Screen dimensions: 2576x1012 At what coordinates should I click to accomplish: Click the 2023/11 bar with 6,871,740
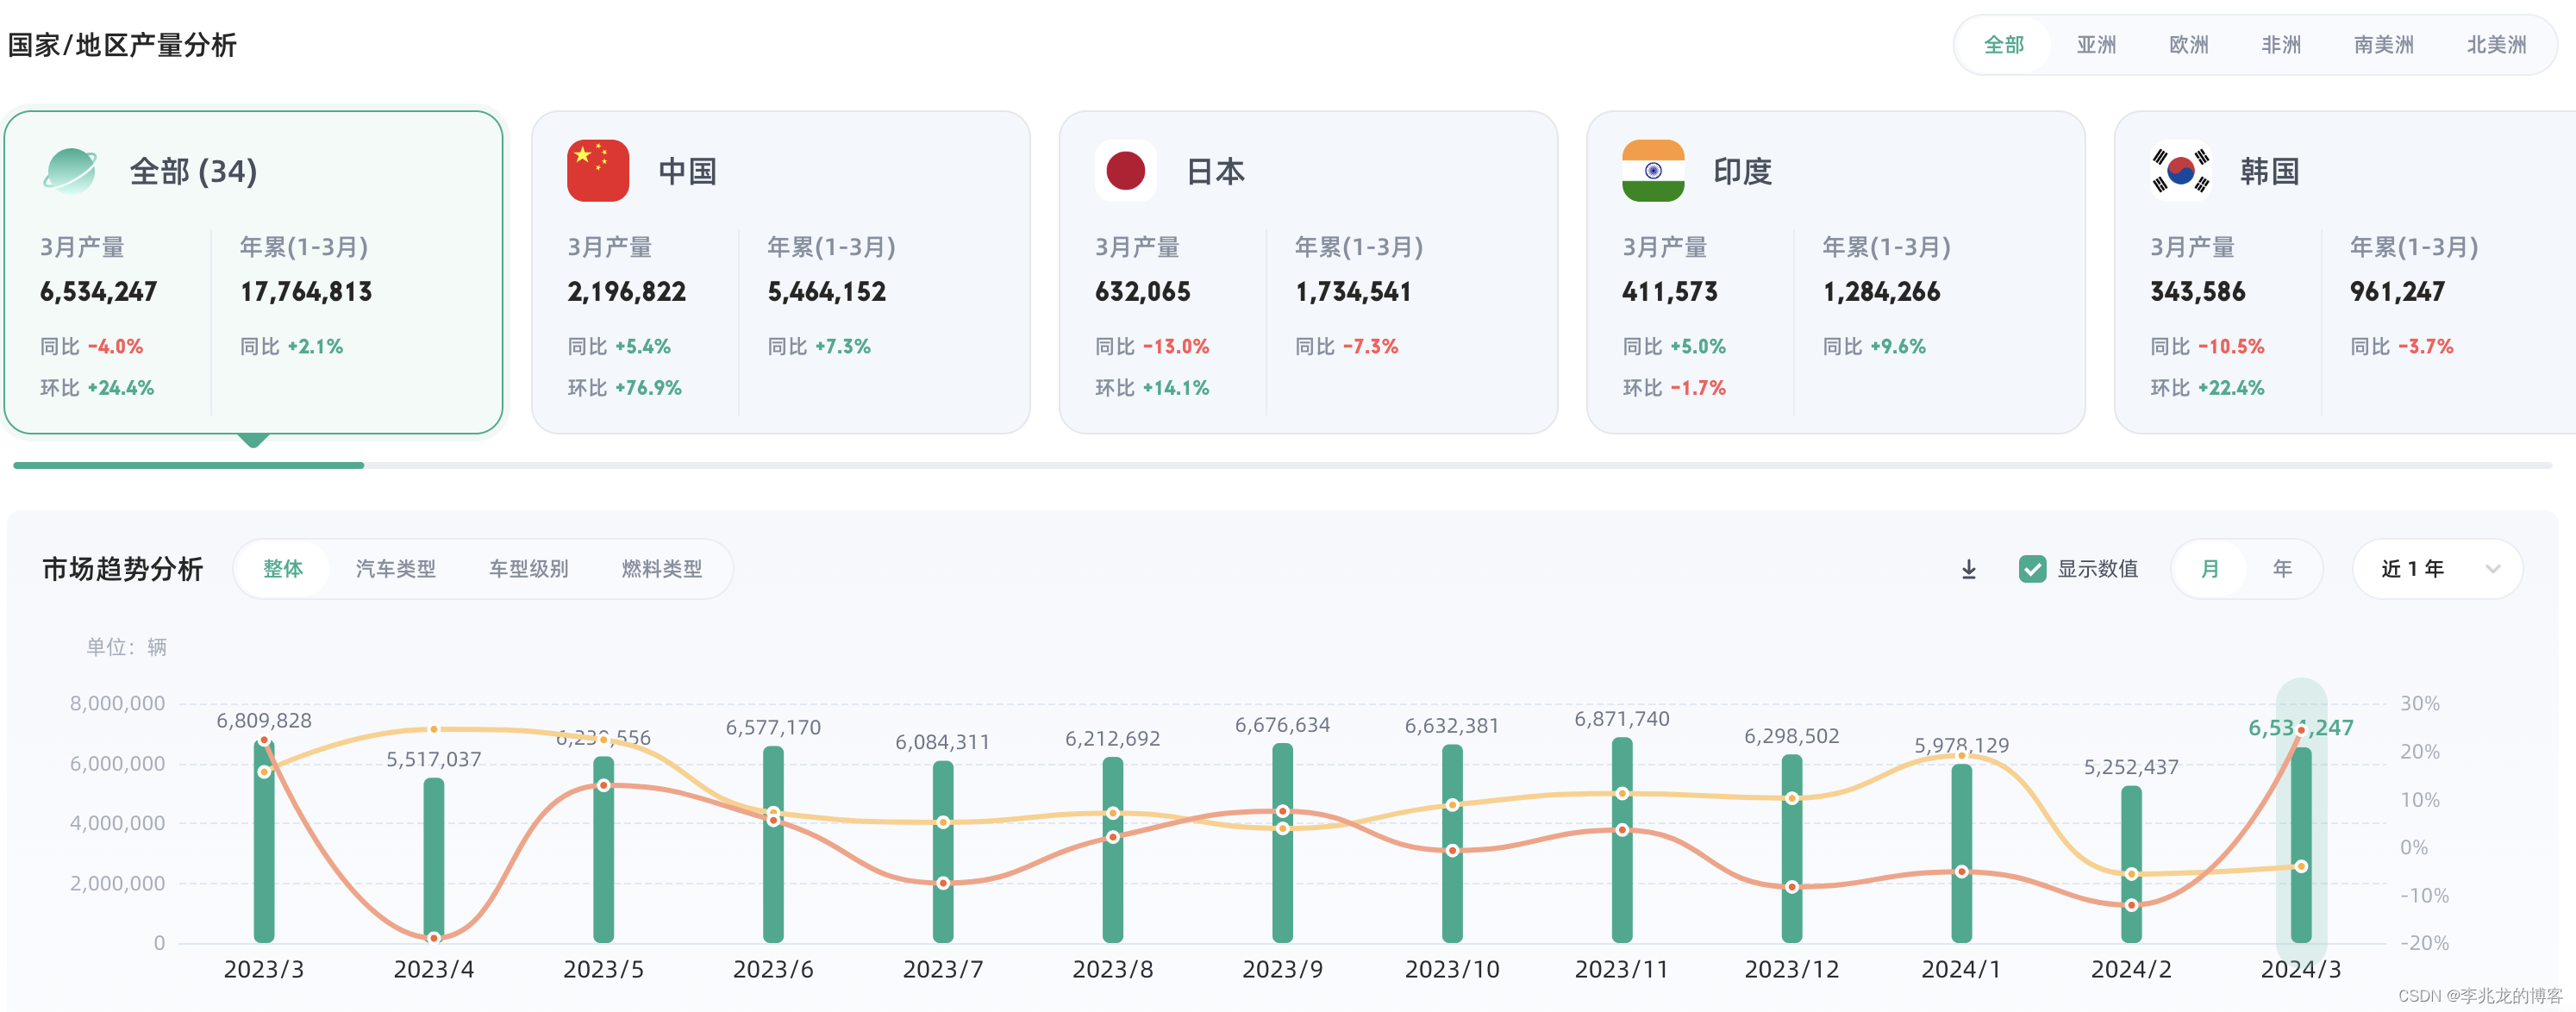1622,840
